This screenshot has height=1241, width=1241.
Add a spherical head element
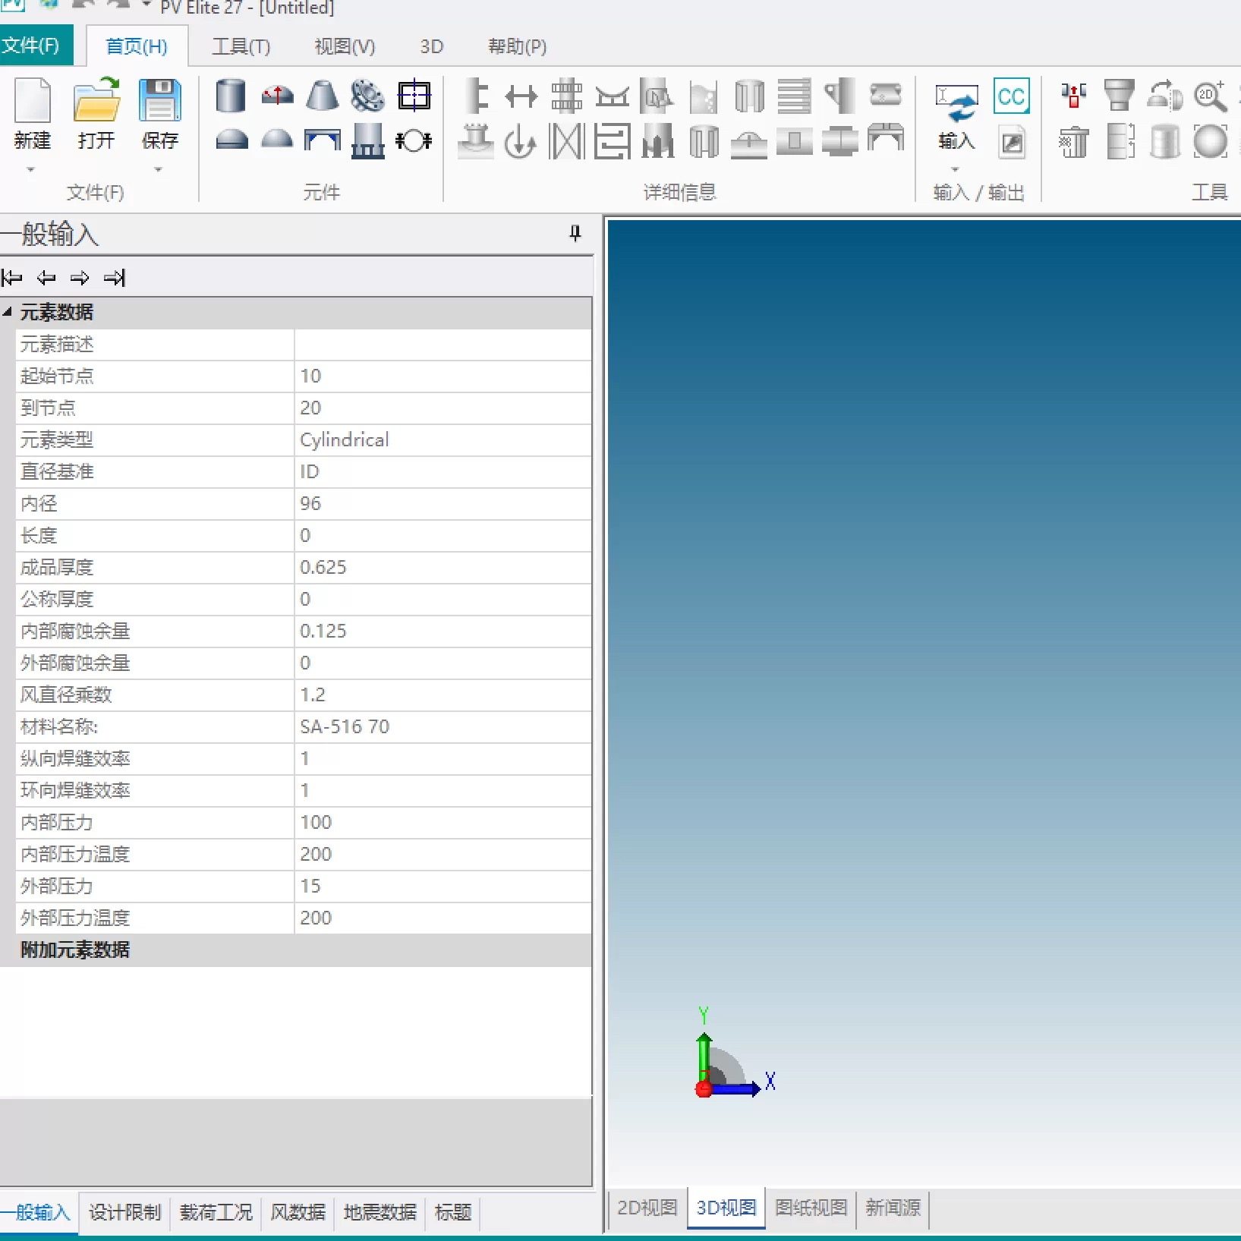tap(277, 140)
